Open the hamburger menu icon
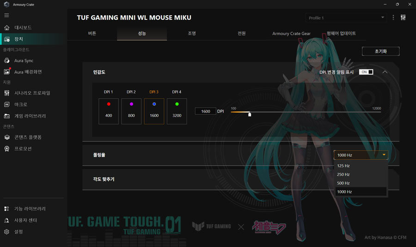The height and width of the screenshot is (247, 416). pos(6,15)
